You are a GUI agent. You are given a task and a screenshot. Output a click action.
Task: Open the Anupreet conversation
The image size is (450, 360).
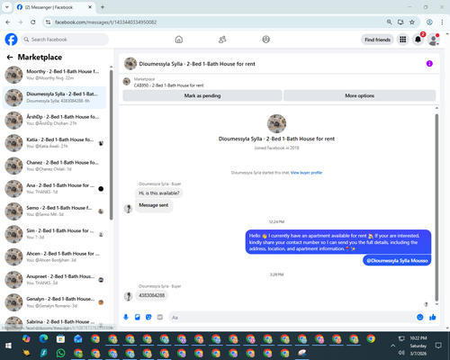point(54,280)
